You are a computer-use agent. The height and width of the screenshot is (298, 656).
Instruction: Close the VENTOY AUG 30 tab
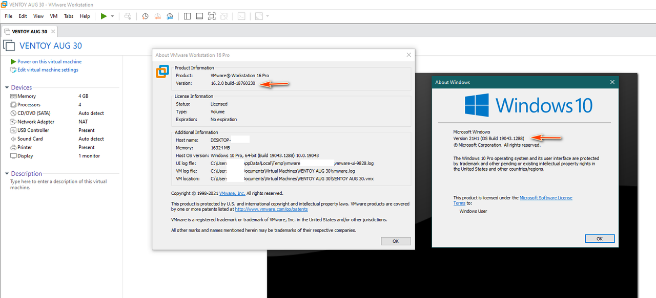pos(53,31)
